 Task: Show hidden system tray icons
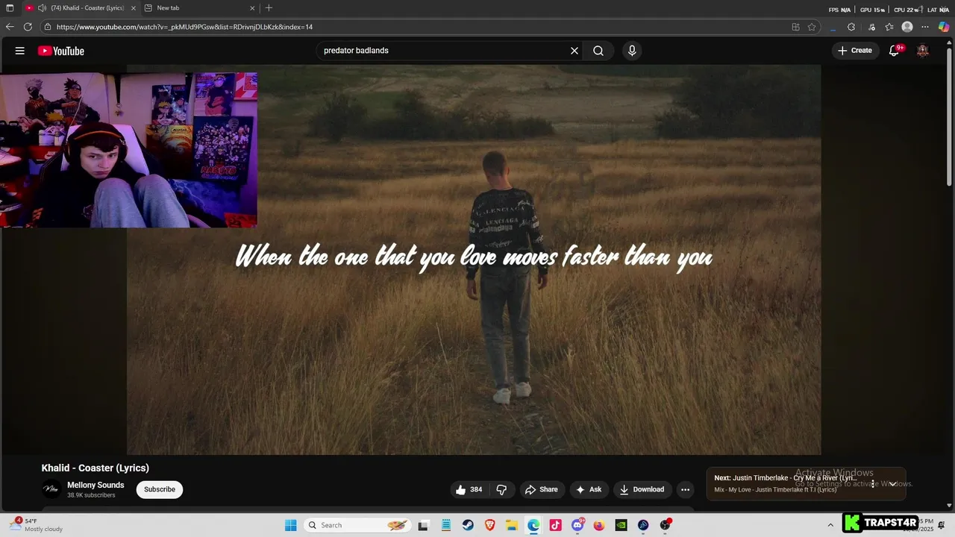(830, 525)
